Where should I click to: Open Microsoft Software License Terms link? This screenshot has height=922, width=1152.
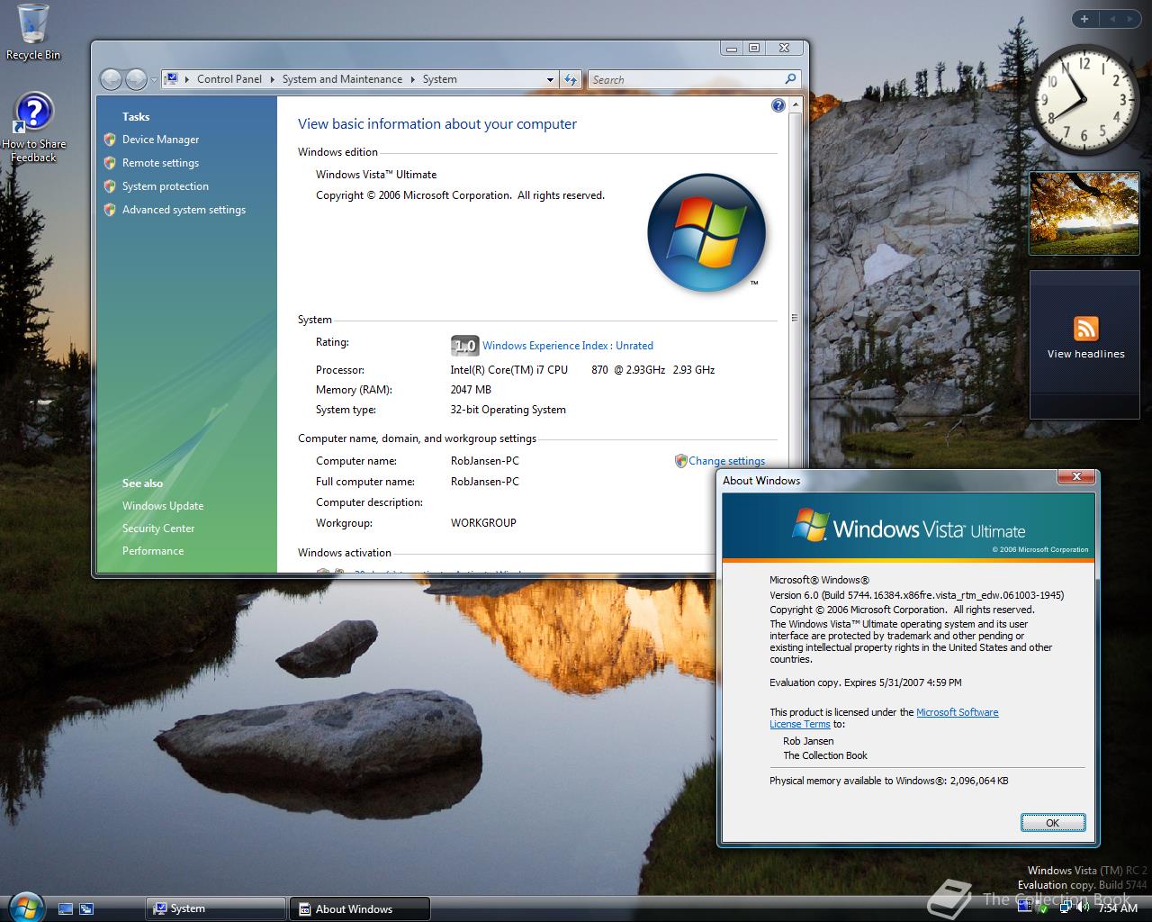click(884, 718)
